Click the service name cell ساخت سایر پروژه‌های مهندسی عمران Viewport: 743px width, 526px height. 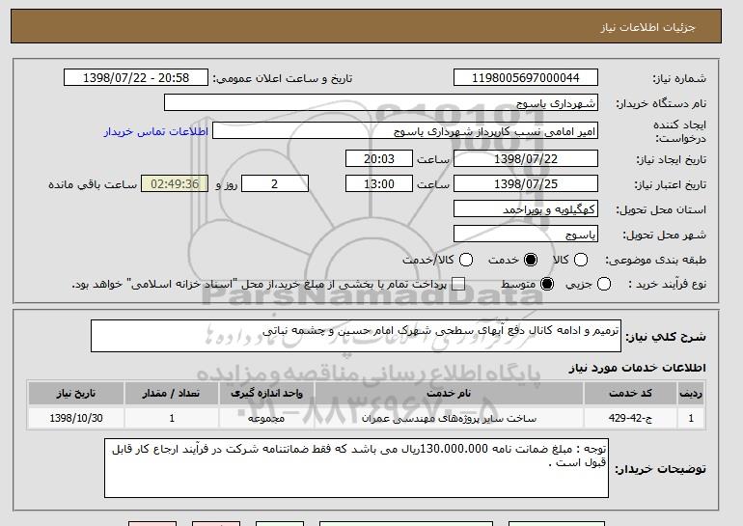[x=449, y=419]
